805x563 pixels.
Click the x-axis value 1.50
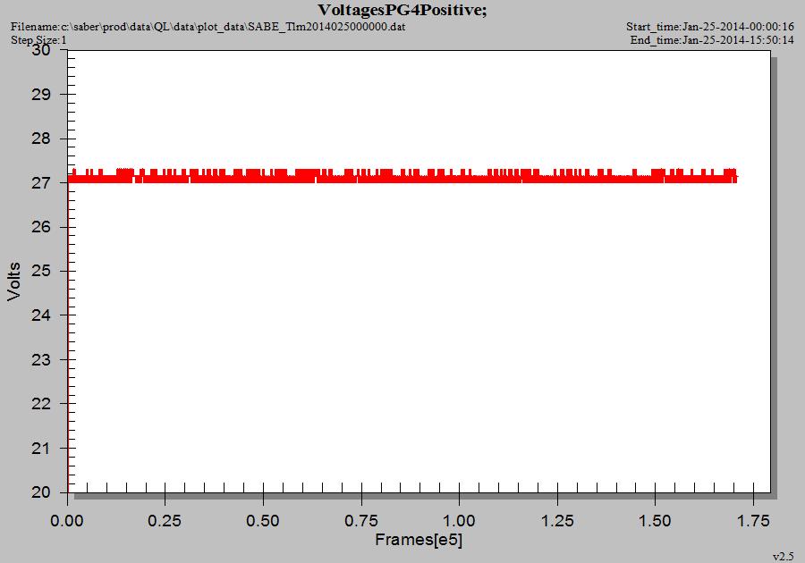click(655, 521)
